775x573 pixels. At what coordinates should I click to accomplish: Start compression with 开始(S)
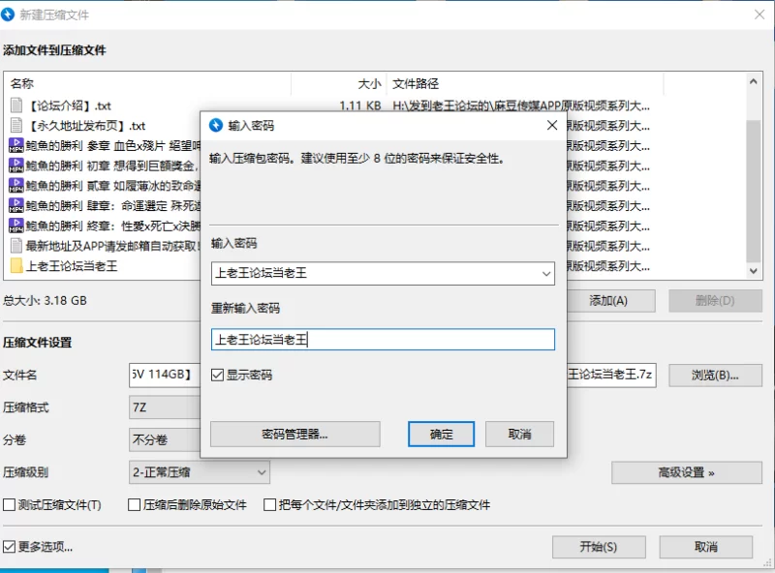pos(599,547)
